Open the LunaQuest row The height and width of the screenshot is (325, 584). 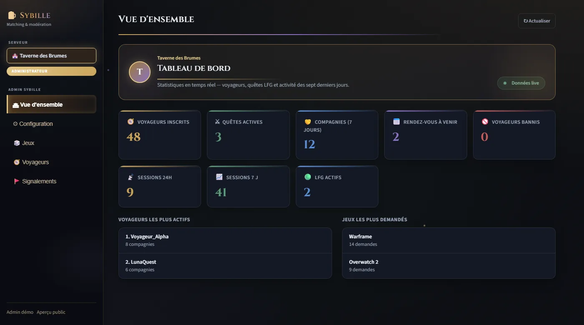pyautogui.click(x=225, y=266)
